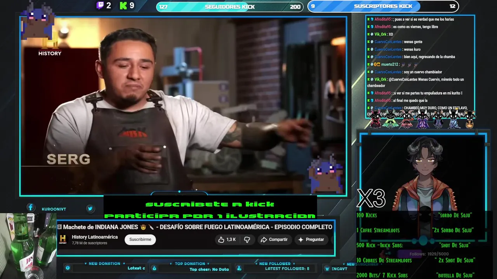Click the Kick logo viewer counter
Screen dimensions: 497x279
127,5
